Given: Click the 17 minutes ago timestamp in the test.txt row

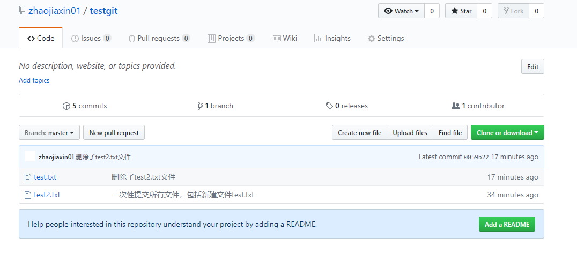Looking at the screenshot, I should (x=513, y=177).
